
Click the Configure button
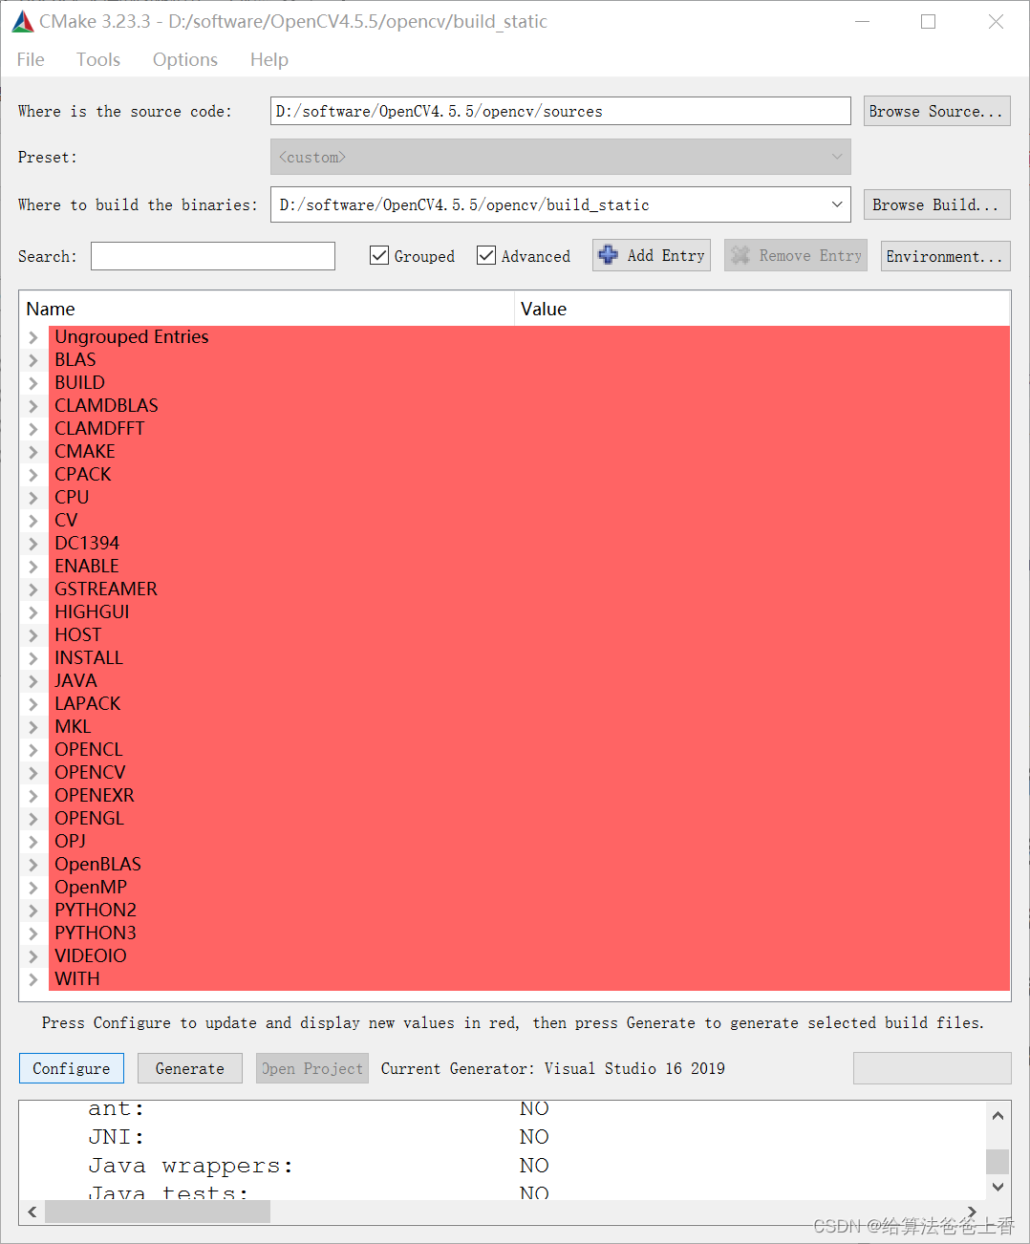[72, 1068]
